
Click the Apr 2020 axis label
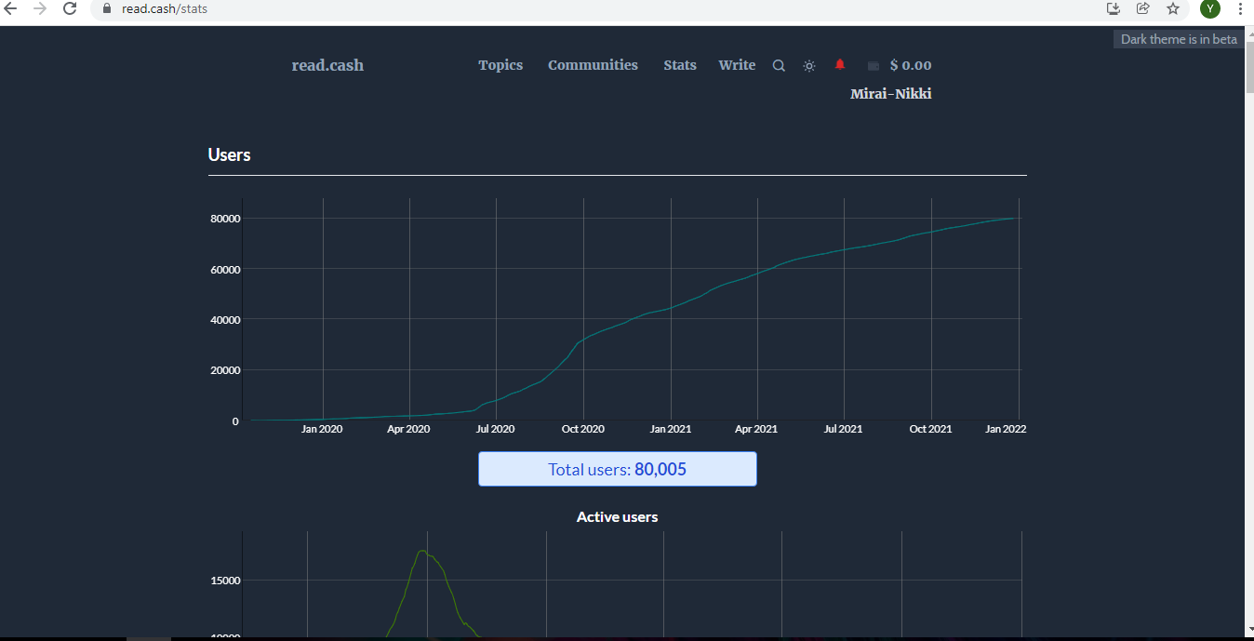(408, 429)
